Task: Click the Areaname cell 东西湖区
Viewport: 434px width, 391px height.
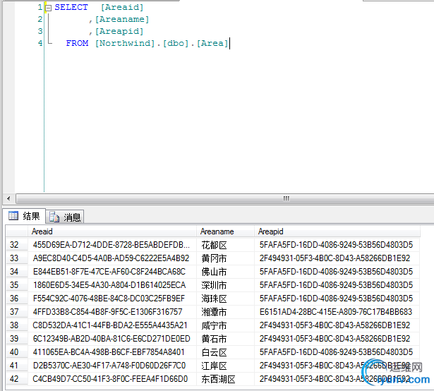Action: click(x=225, y=379)
